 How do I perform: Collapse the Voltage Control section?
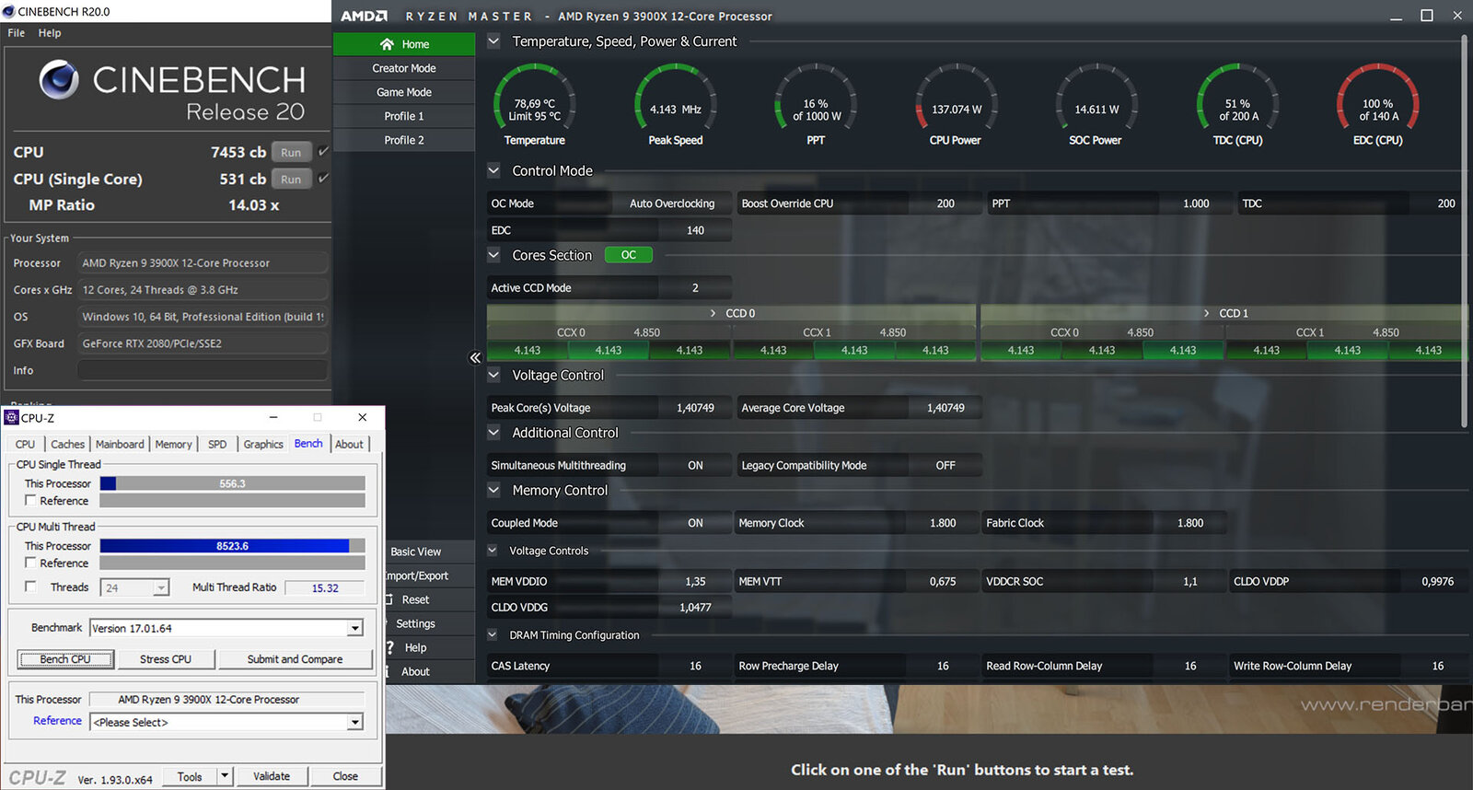[493, 375]
